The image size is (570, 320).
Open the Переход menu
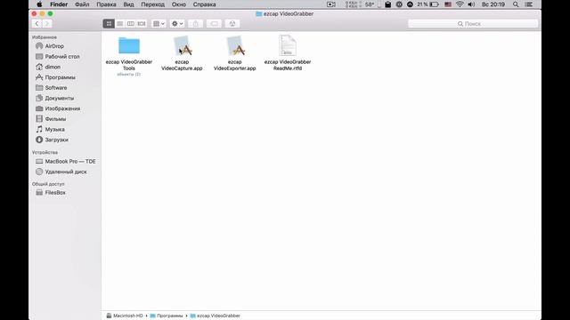(x=152, y=4)
